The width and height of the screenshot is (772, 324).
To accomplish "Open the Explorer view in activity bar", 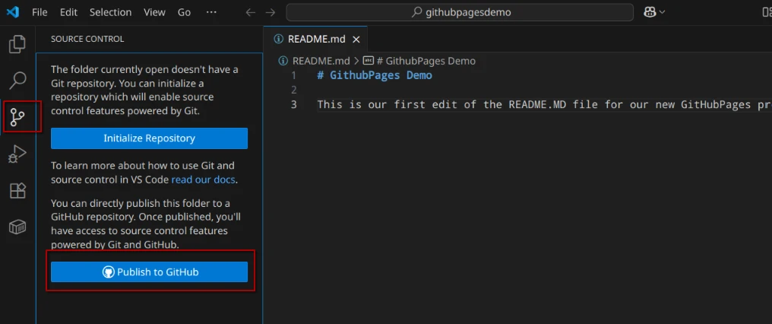I will coord(17,44).
